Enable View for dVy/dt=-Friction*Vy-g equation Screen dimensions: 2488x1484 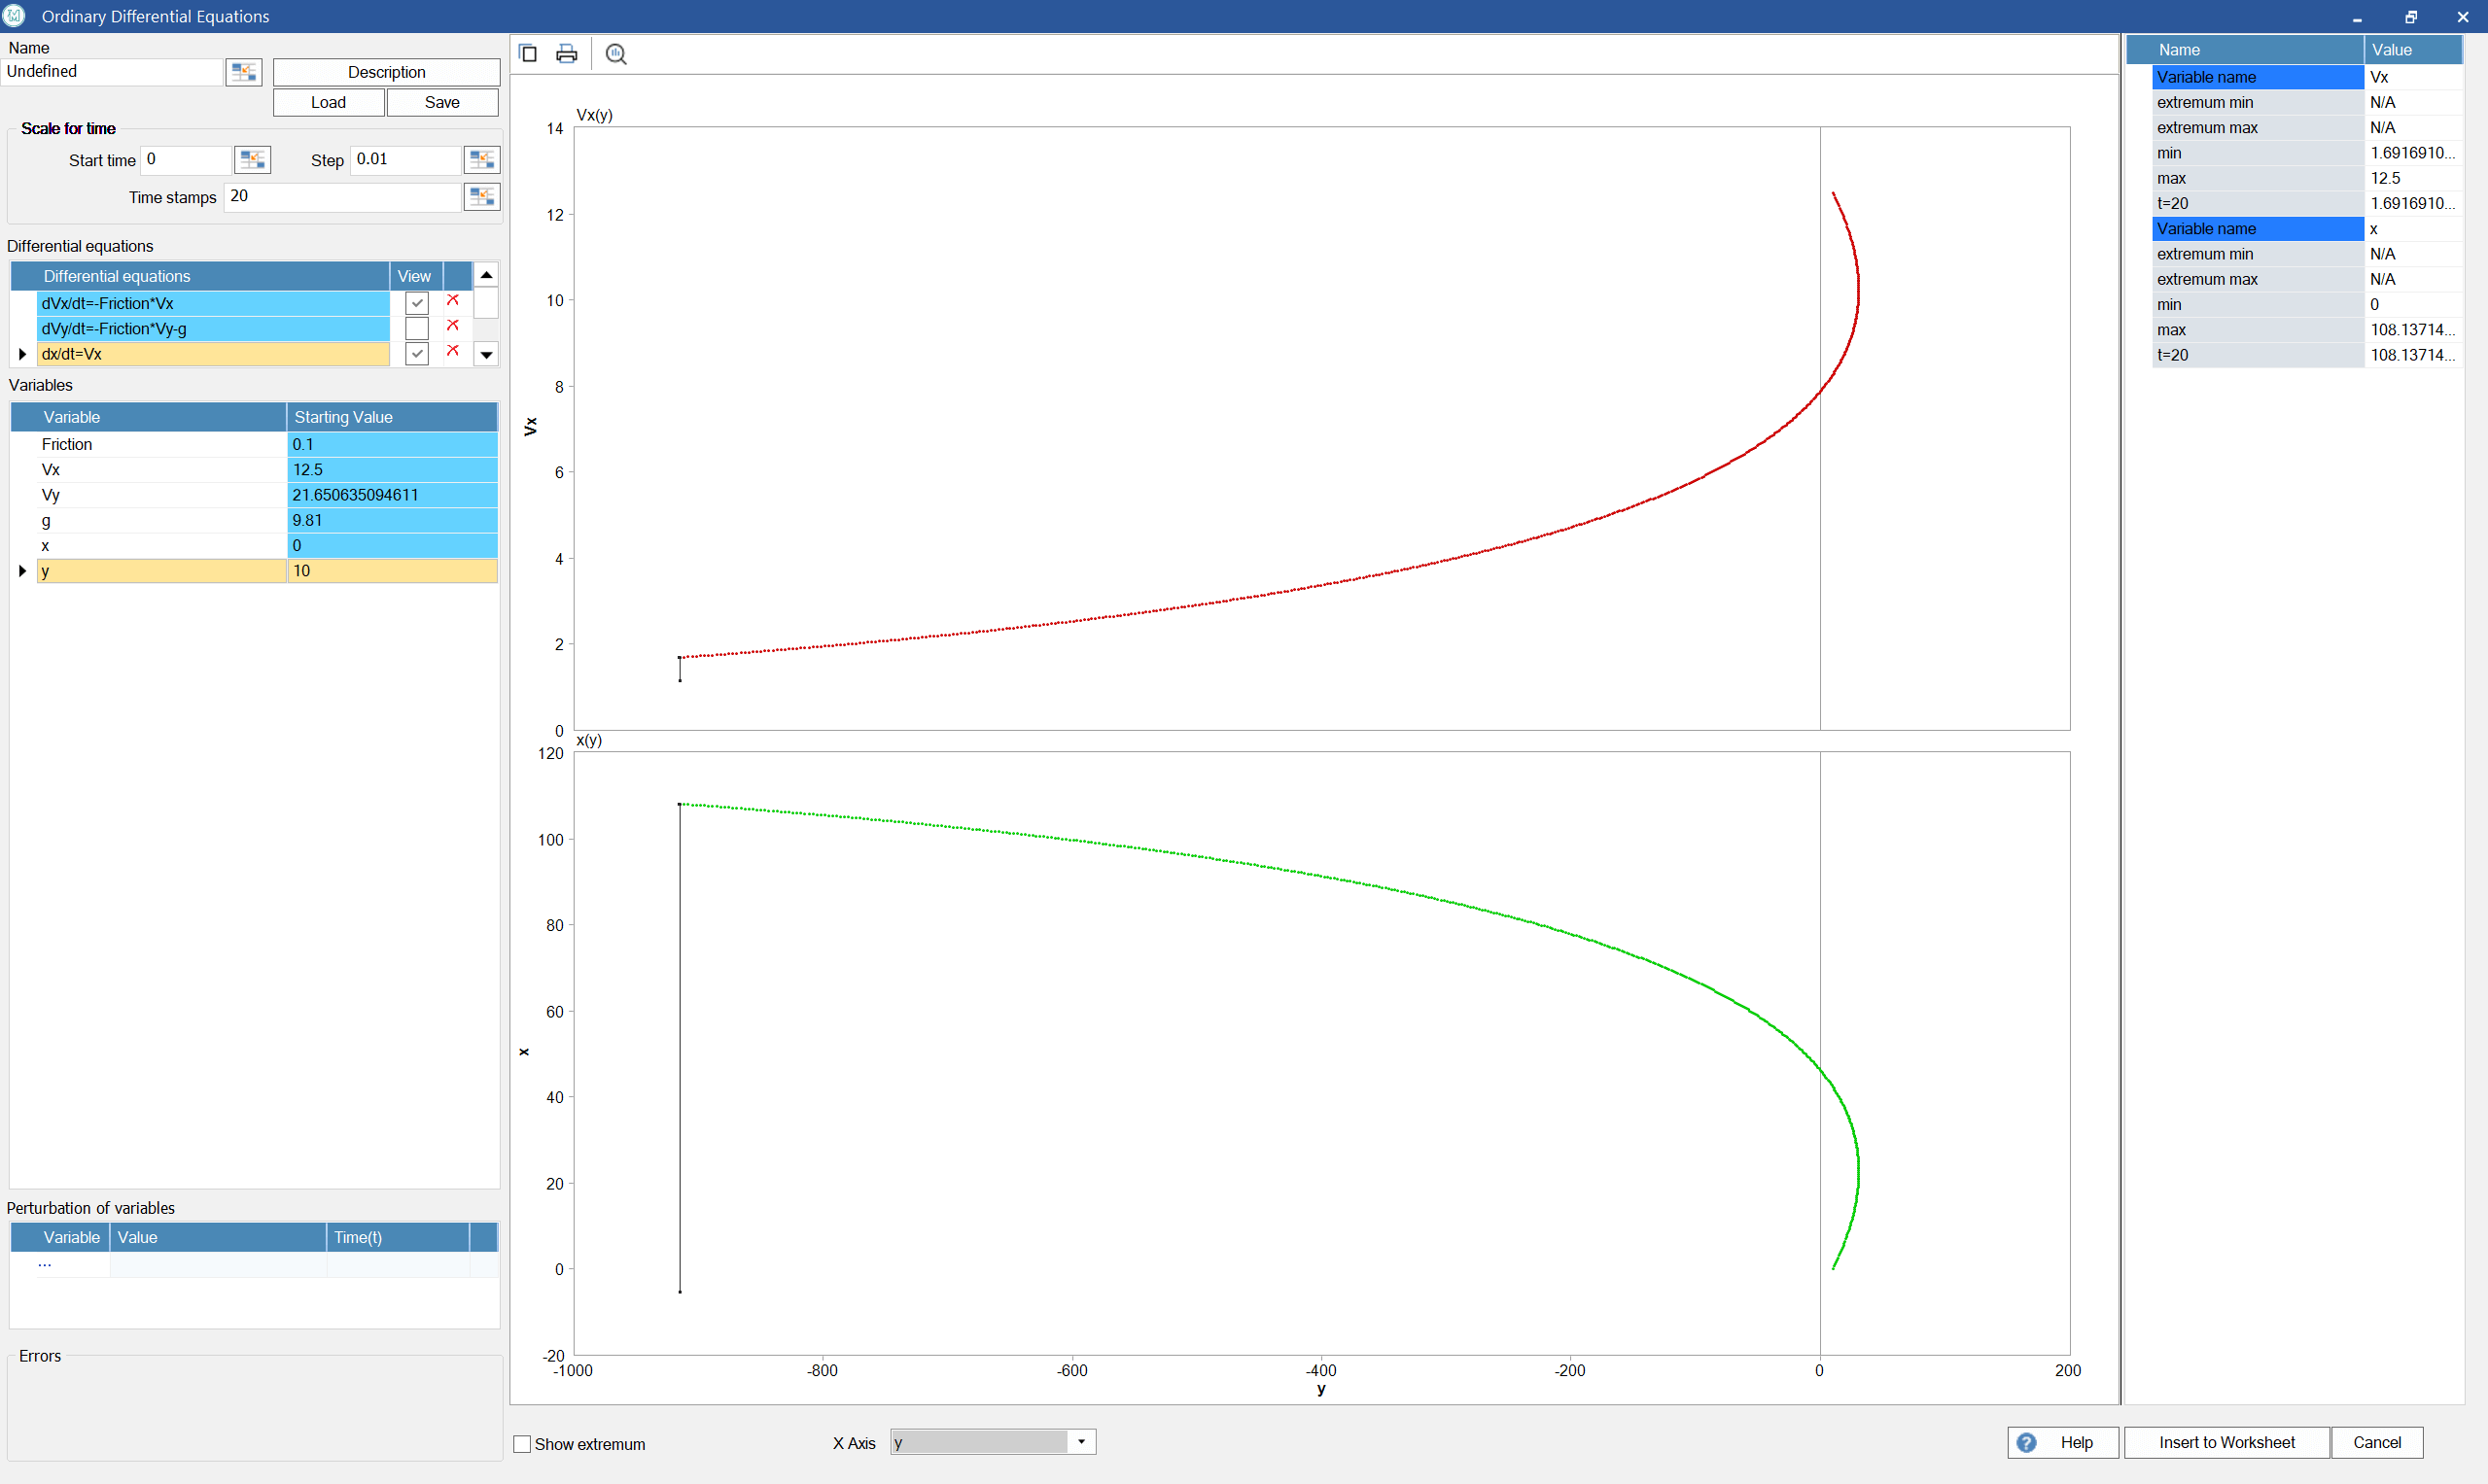[417, 328]
